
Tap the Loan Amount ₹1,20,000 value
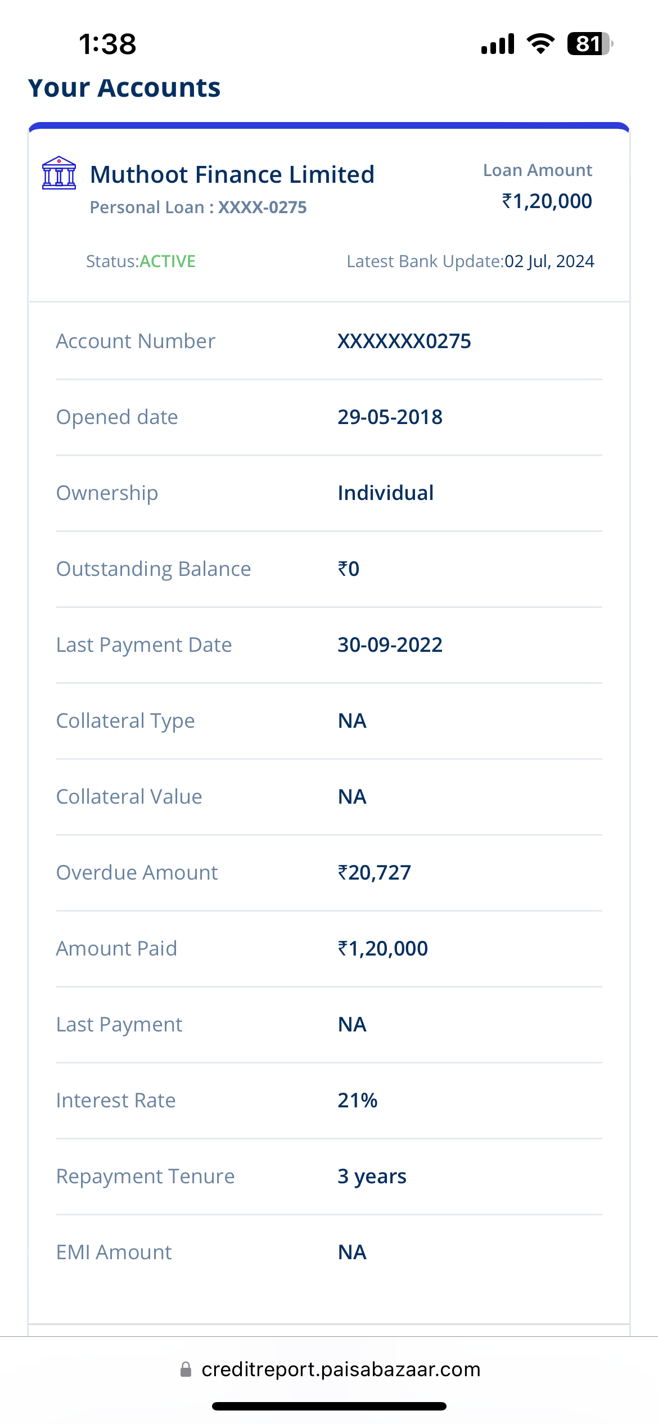coord(547,201)
